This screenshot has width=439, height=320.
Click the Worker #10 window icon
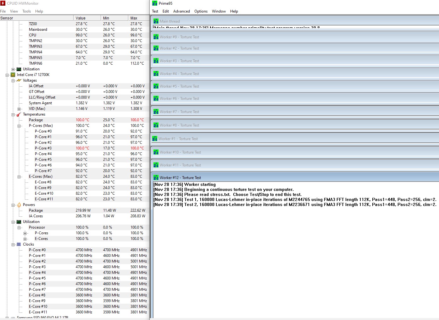pyautogui.click(x=156, y=152)
